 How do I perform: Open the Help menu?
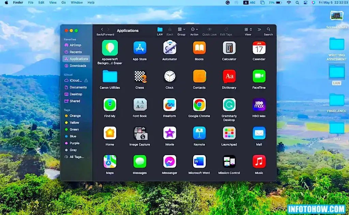(x=91, y=2)
